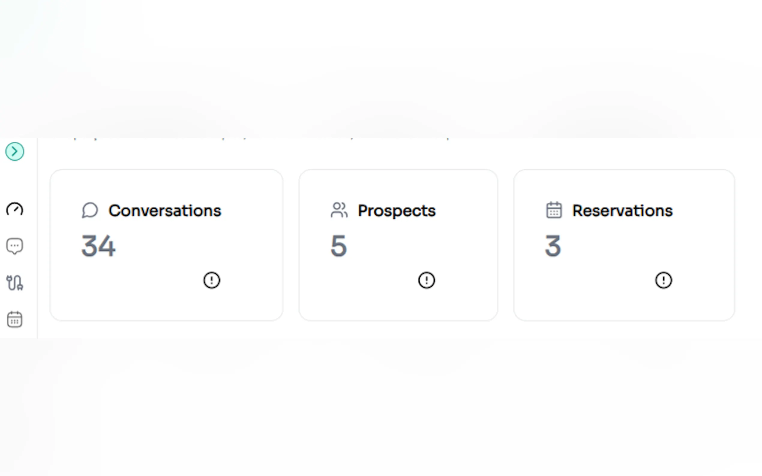Open the chat messages icon in sidebar
Screen dimensions: 762x476
[x=14, y=246]
